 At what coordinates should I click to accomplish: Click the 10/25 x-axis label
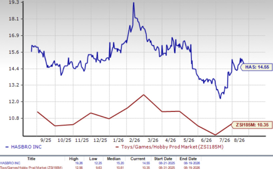click(64, 140)
